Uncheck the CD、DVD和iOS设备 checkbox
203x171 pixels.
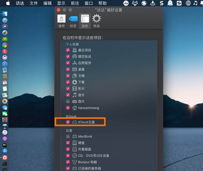tap(68, 156)
